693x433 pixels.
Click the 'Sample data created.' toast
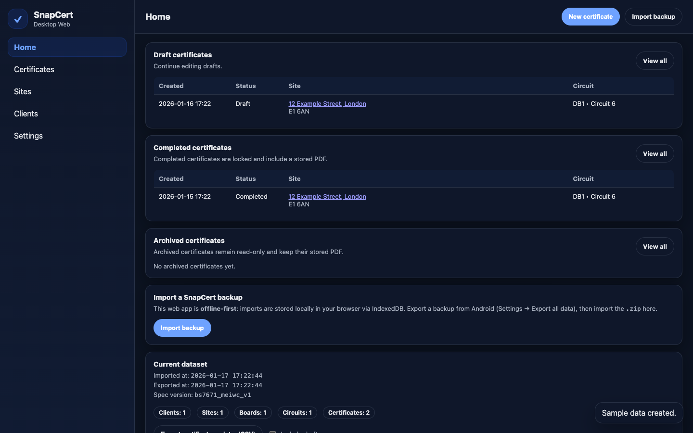[639, 413]
